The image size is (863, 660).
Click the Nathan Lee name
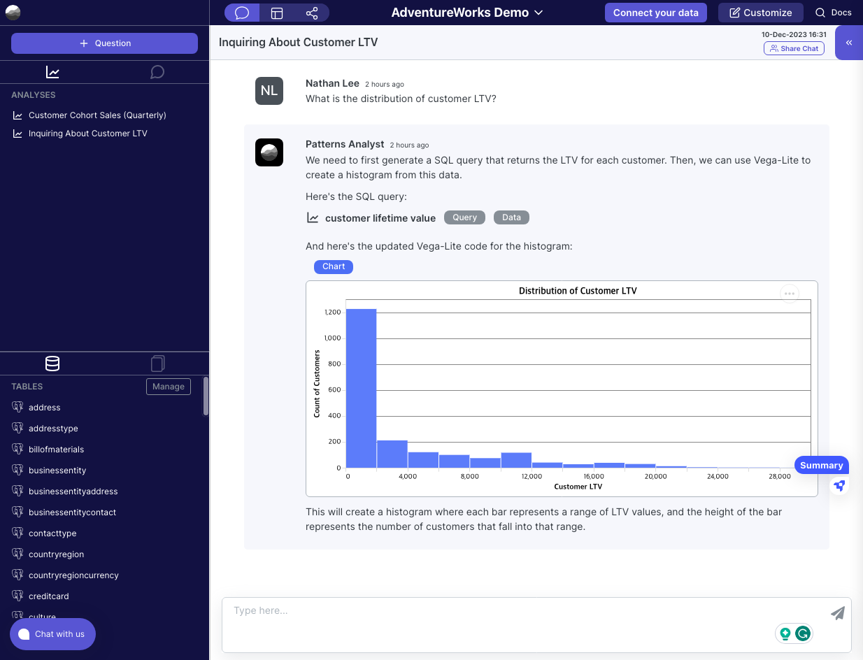(332, 83)
